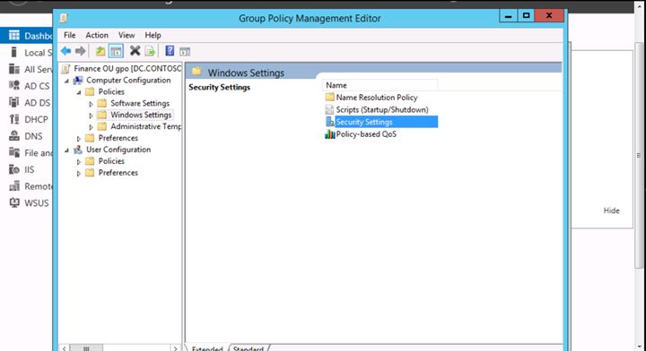This screenshot has height=351, width=646.
Task: Switch to the Standard tab
Action: click(x=248, y=348)
